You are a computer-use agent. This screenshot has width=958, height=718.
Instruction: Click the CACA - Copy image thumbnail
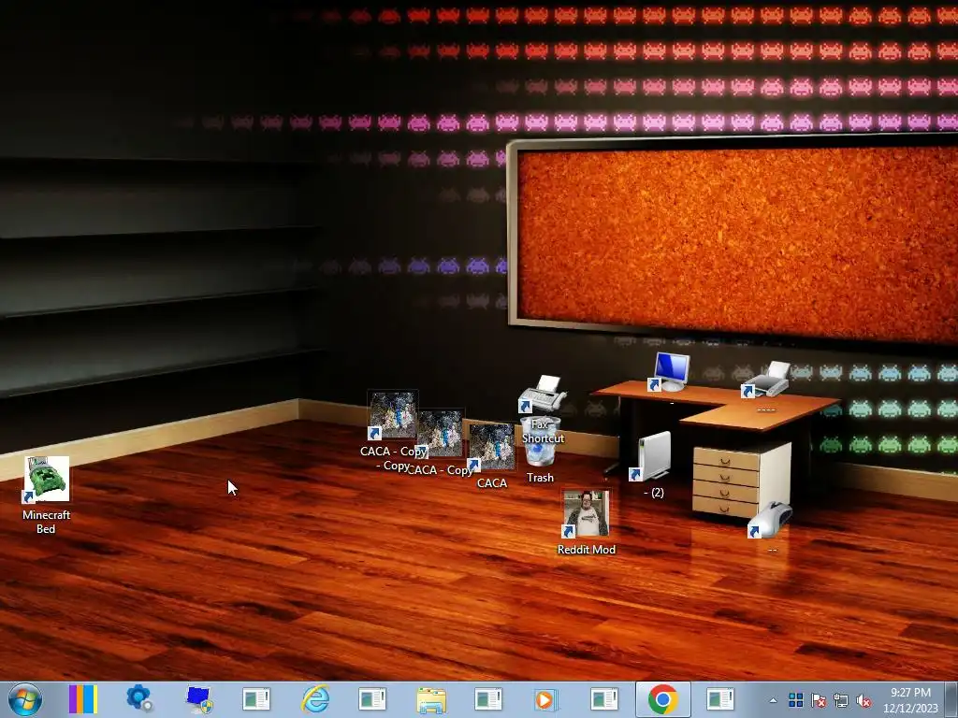pyautogui.click(x=441, y=434)
